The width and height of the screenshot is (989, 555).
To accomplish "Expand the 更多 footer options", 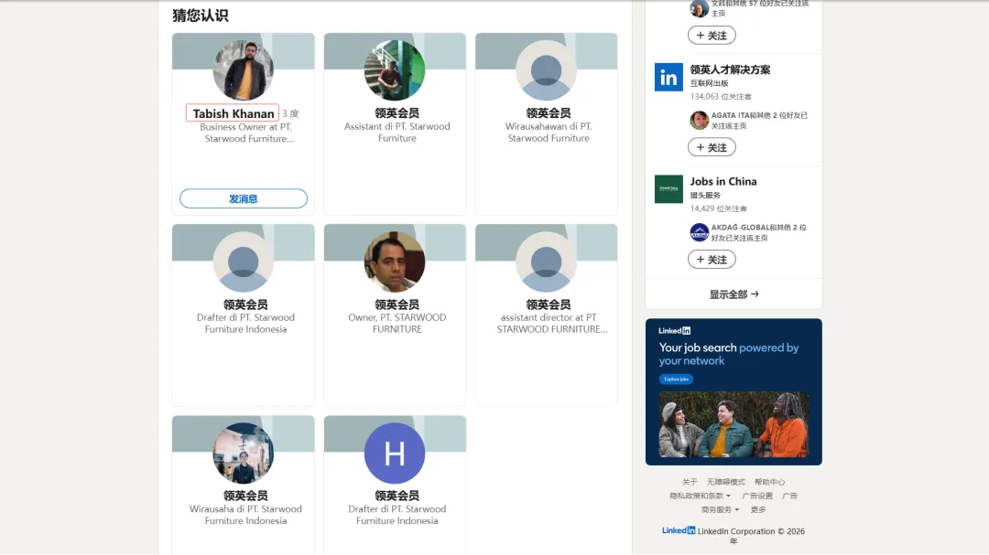I will click(x=758, y=509).
